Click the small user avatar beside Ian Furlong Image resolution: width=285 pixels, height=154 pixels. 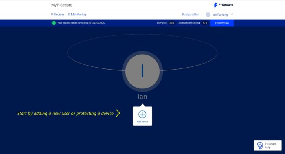coord(208,15)
